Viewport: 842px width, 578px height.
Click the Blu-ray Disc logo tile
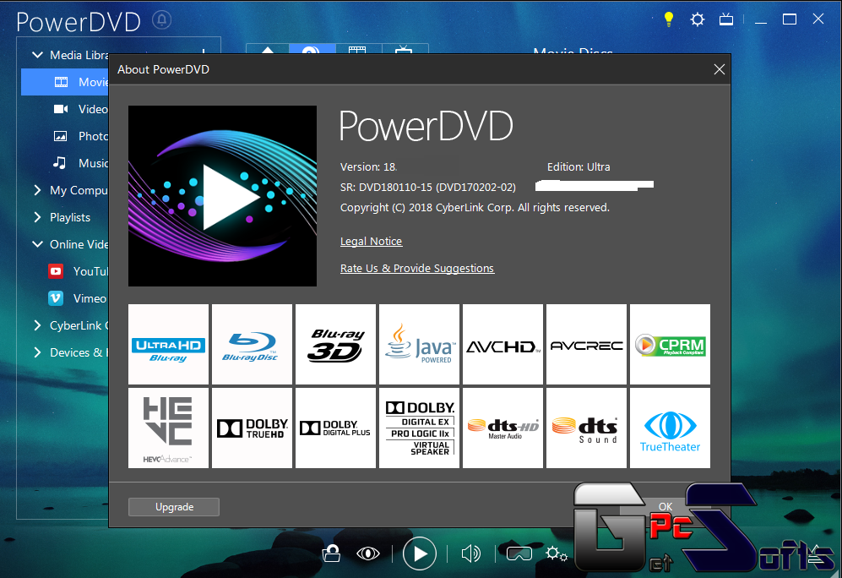tap(252, 344)
